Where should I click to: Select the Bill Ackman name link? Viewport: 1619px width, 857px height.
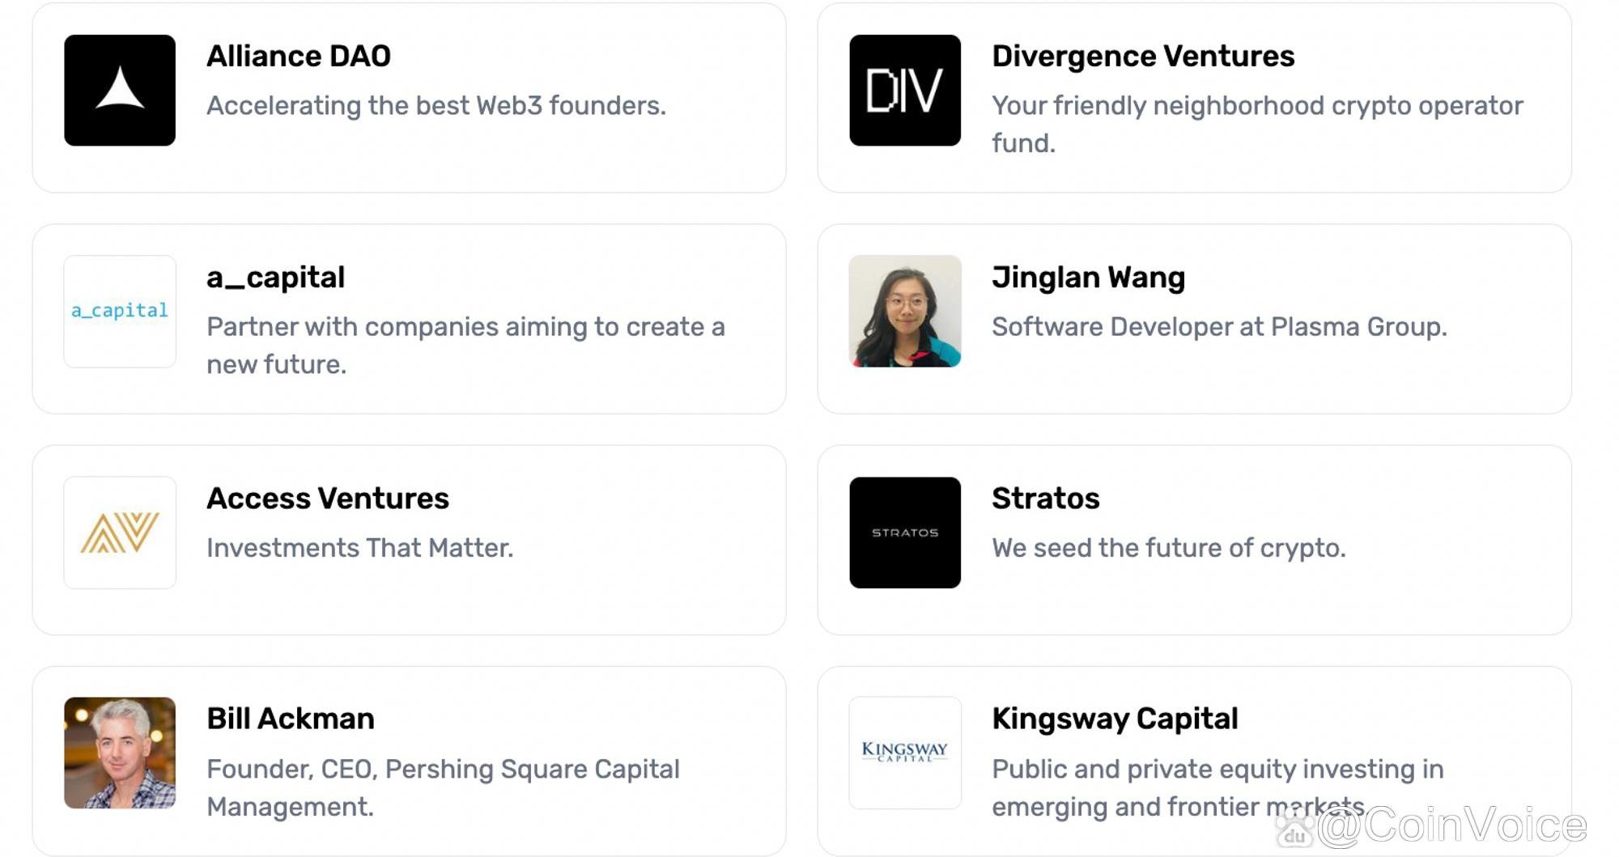tap(291, 719)
